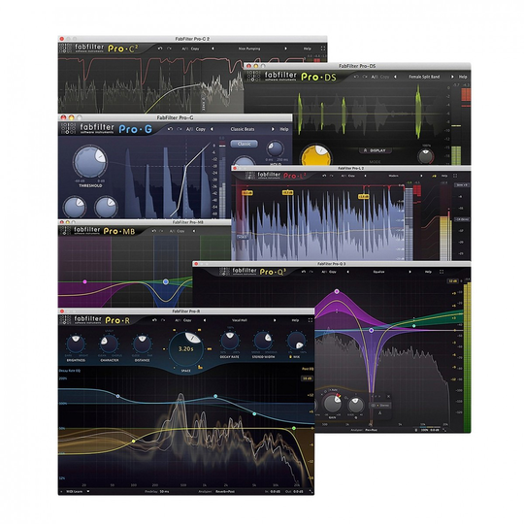Click the Pro-R Brightness knob
Image resolution: width=524 pixels, height=524 pixels.
(x=76, y=344)
